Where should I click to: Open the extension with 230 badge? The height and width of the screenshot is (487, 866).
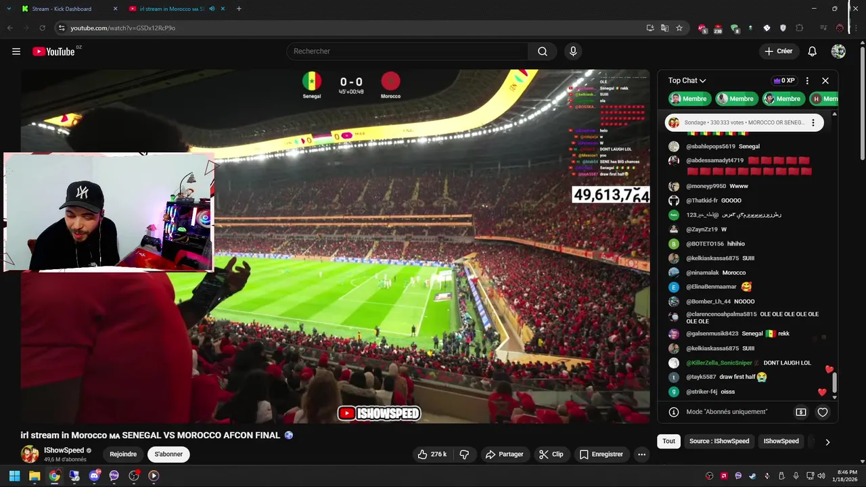718,28
